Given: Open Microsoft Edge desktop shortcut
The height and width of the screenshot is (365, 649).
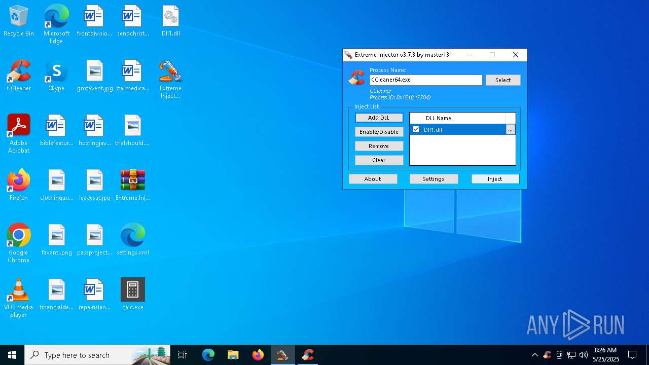Looking at the screenshot, I should pos(56,24).
